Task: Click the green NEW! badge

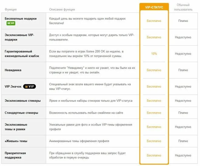Action: pyautogui.click(x=11, y=23)
